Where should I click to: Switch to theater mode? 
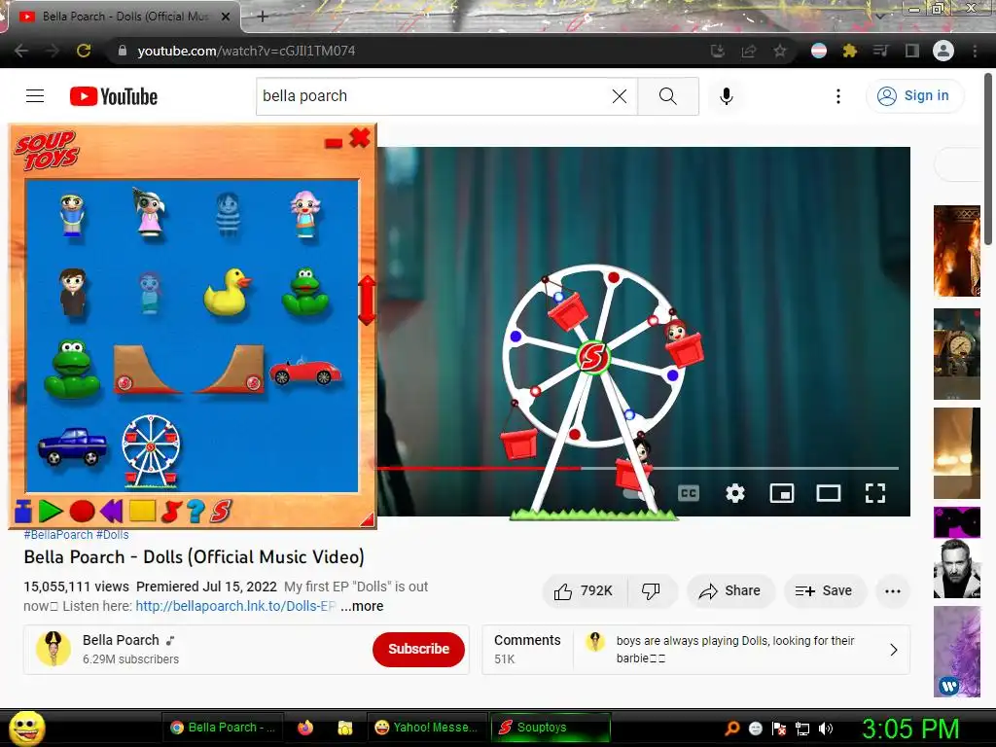[829, 493]
